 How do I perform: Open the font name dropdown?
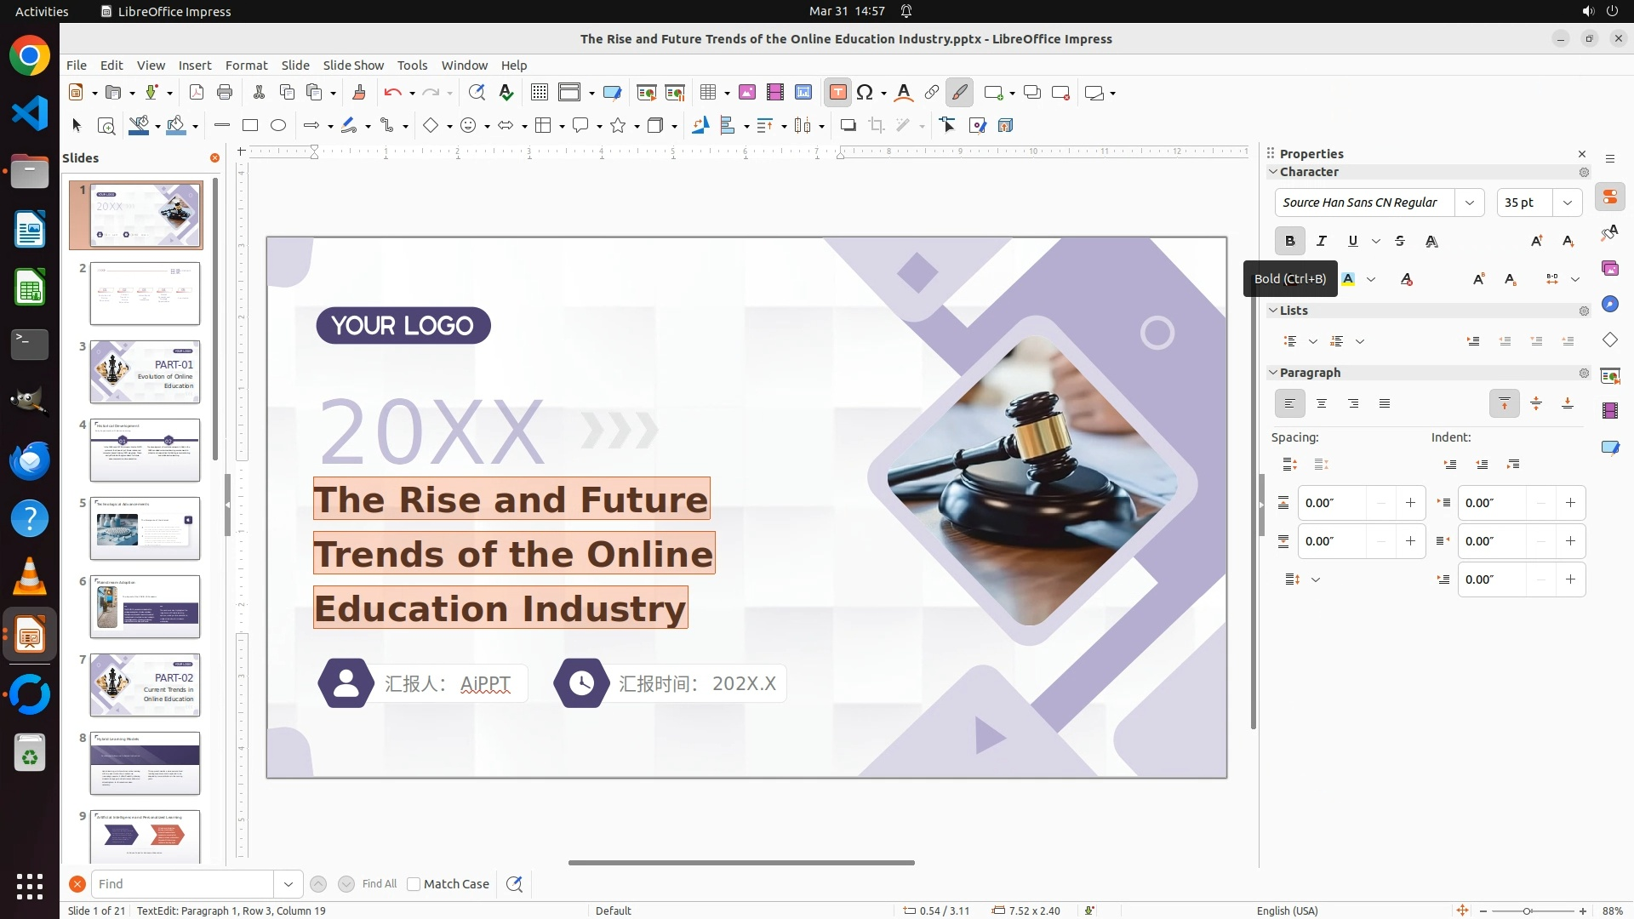(x=1470, y=203)
